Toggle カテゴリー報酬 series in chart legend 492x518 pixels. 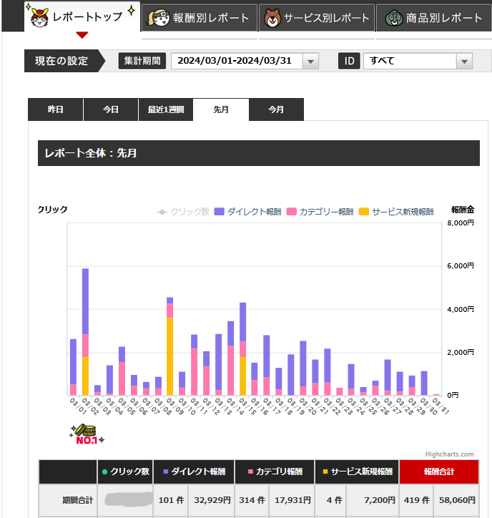tap(320, 212)
